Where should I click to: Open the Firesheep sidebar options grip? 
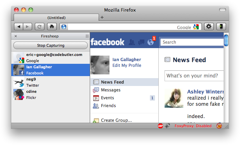87,36
